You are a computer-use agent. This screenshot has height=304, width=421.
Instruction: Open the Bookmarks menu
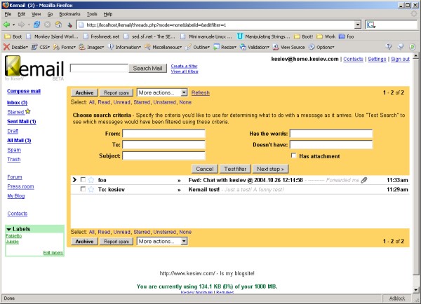tap(69, 14)
